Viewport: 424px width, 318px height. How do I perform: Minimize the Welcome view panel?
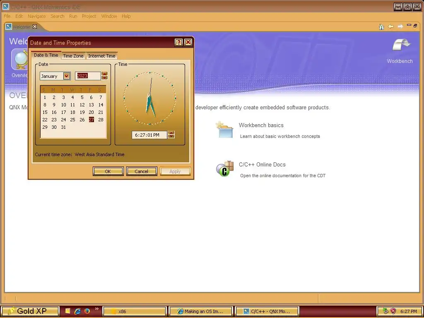point(409,25)
